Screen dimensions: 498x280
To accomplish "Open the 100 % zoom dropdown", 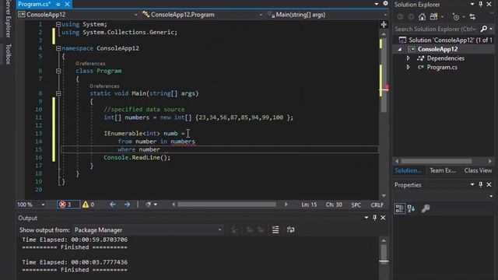I will (x=44, y=205).
